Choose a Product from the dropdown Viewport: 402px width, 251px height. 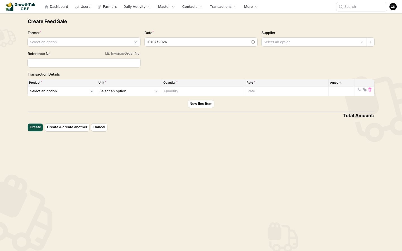[62, 91]
